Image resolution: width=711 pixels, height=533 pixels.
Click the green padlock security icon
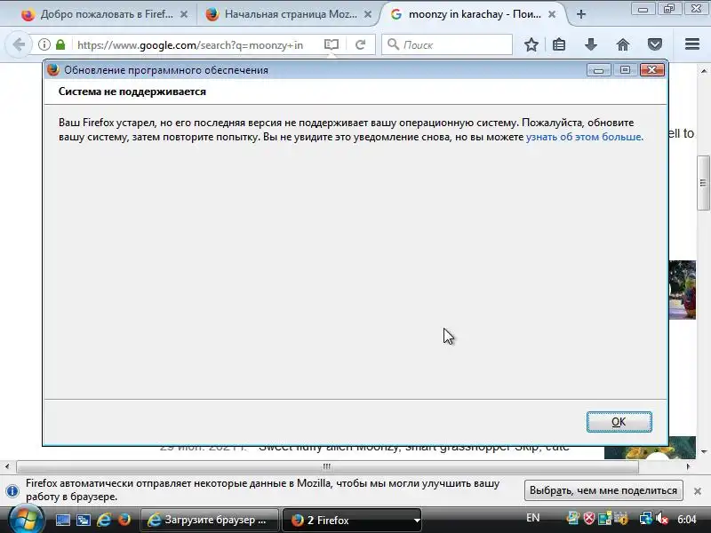point(60,44)
